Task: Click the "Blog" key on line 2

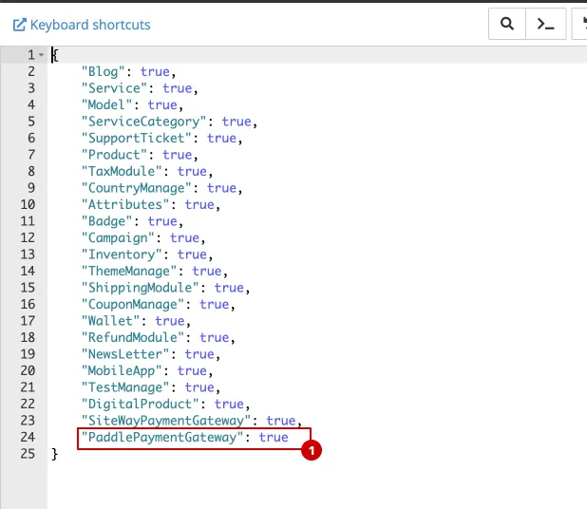Action: click(104, 71)
